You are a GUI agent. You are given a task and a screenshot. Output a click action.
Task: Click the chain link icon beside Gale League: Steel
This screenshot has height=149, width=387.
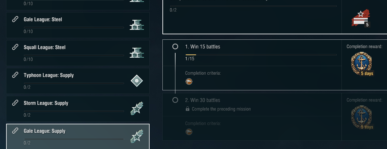(15, 20)
